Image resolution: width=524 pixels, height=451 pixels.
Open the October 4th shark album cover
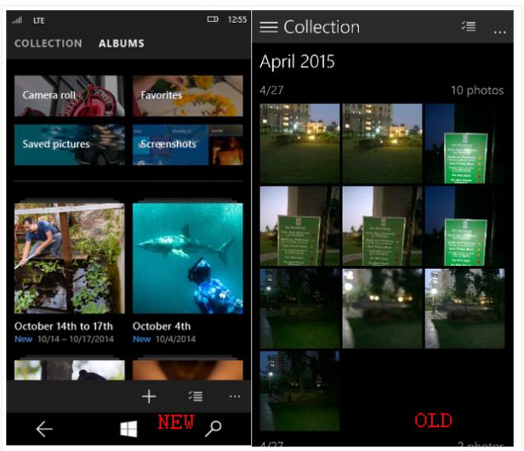(188, 258)
